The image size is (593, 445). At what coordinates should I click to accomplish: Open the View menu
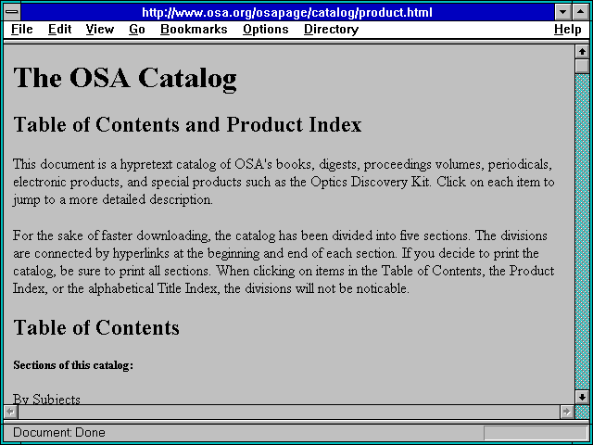[99, 30]
